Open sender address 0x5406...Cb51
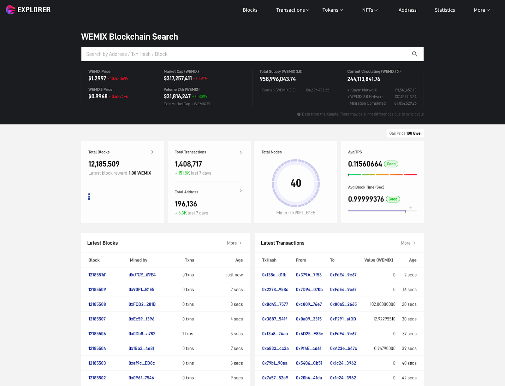 [309, 363]
